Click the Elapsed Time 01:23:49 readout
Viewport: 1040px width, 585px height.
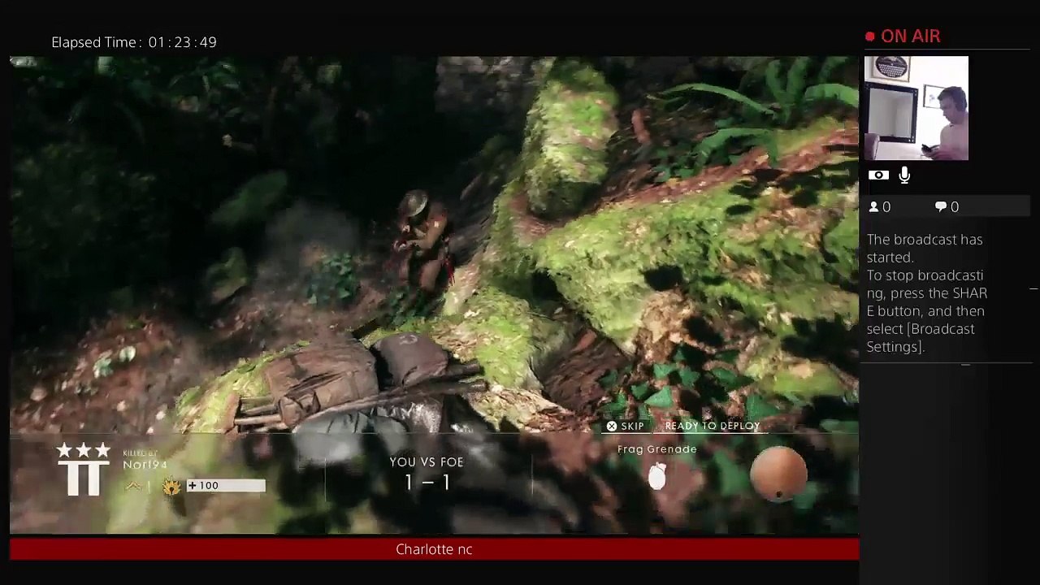[134, 42]
